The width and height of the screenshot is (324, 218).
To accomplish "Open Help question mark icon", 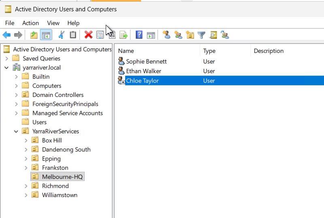I will click(x=139, y=35).
